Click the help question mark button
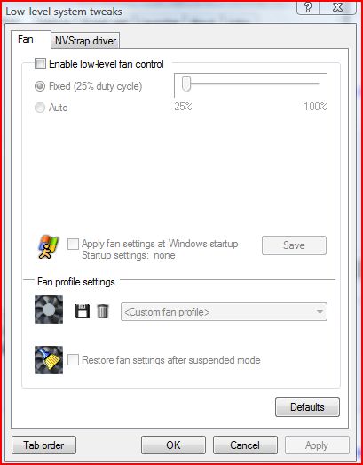The width and height of the screenshot is (363, 465). point(308,8)
